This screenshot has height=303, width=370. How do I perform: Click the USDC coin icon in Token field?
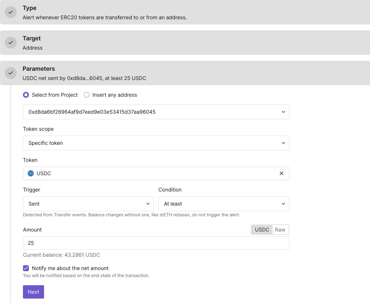[x=31, y=173]
